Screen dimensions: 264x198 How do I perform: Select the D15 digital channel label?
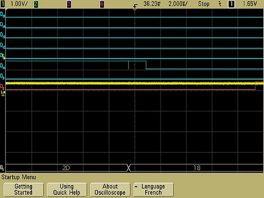(3, 15)
